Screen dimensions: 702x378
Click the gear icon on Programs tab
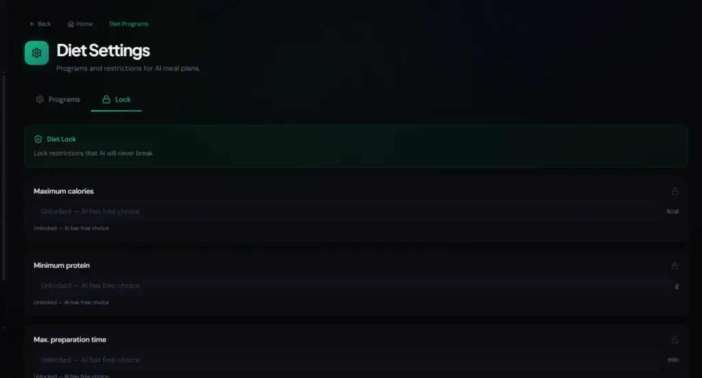click(40, 99)
